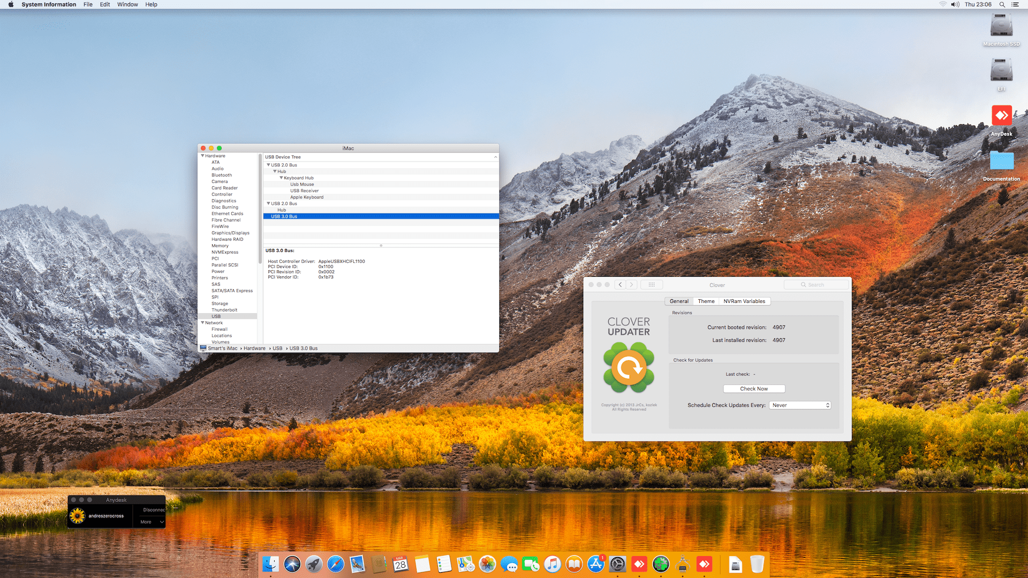Open Schedule Check Updates Every dropdown
This screenshot has width=1028, height=578.
(x=800, y=405)
